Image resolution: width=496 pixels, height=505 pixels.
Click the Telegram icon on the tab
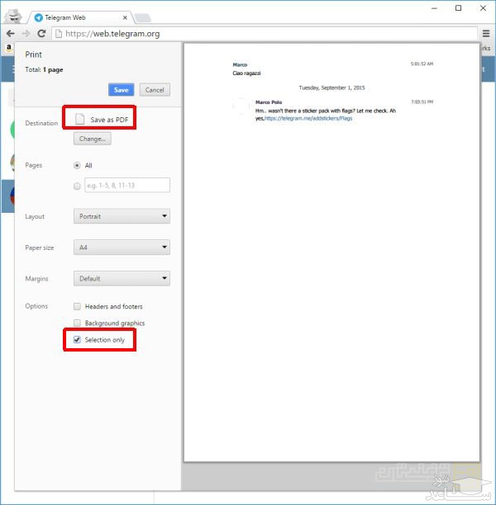pyautogui.click(x=39, y=17)
